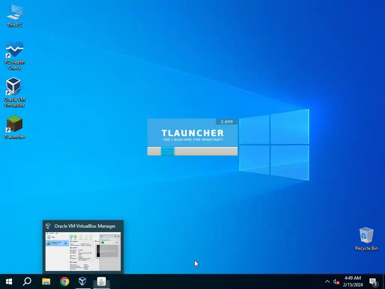The width and height of the screenshot is (385, 289).
Task: Click the TLauncher splash logo text
Action: (x=192, y=133)
